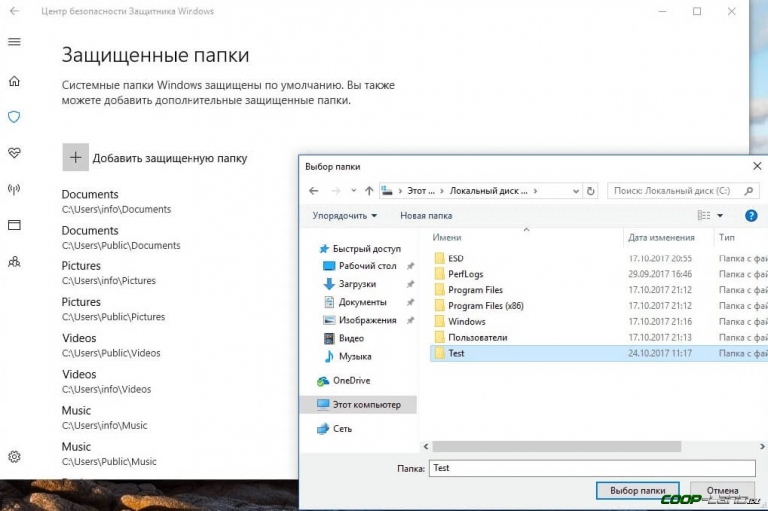Click Новая папка in the toolbar
768x511 pixels.
click(426, 215)
